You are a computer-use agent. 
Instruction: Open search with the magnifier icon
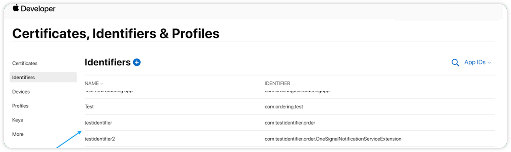coord(455,63)
